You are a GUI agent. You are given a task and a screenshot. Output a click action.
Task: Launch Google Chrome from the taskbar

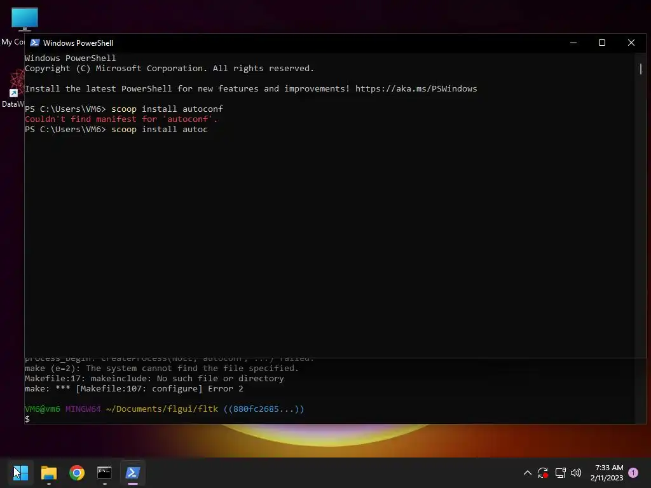pyautogui.click(x=77, y=473)
